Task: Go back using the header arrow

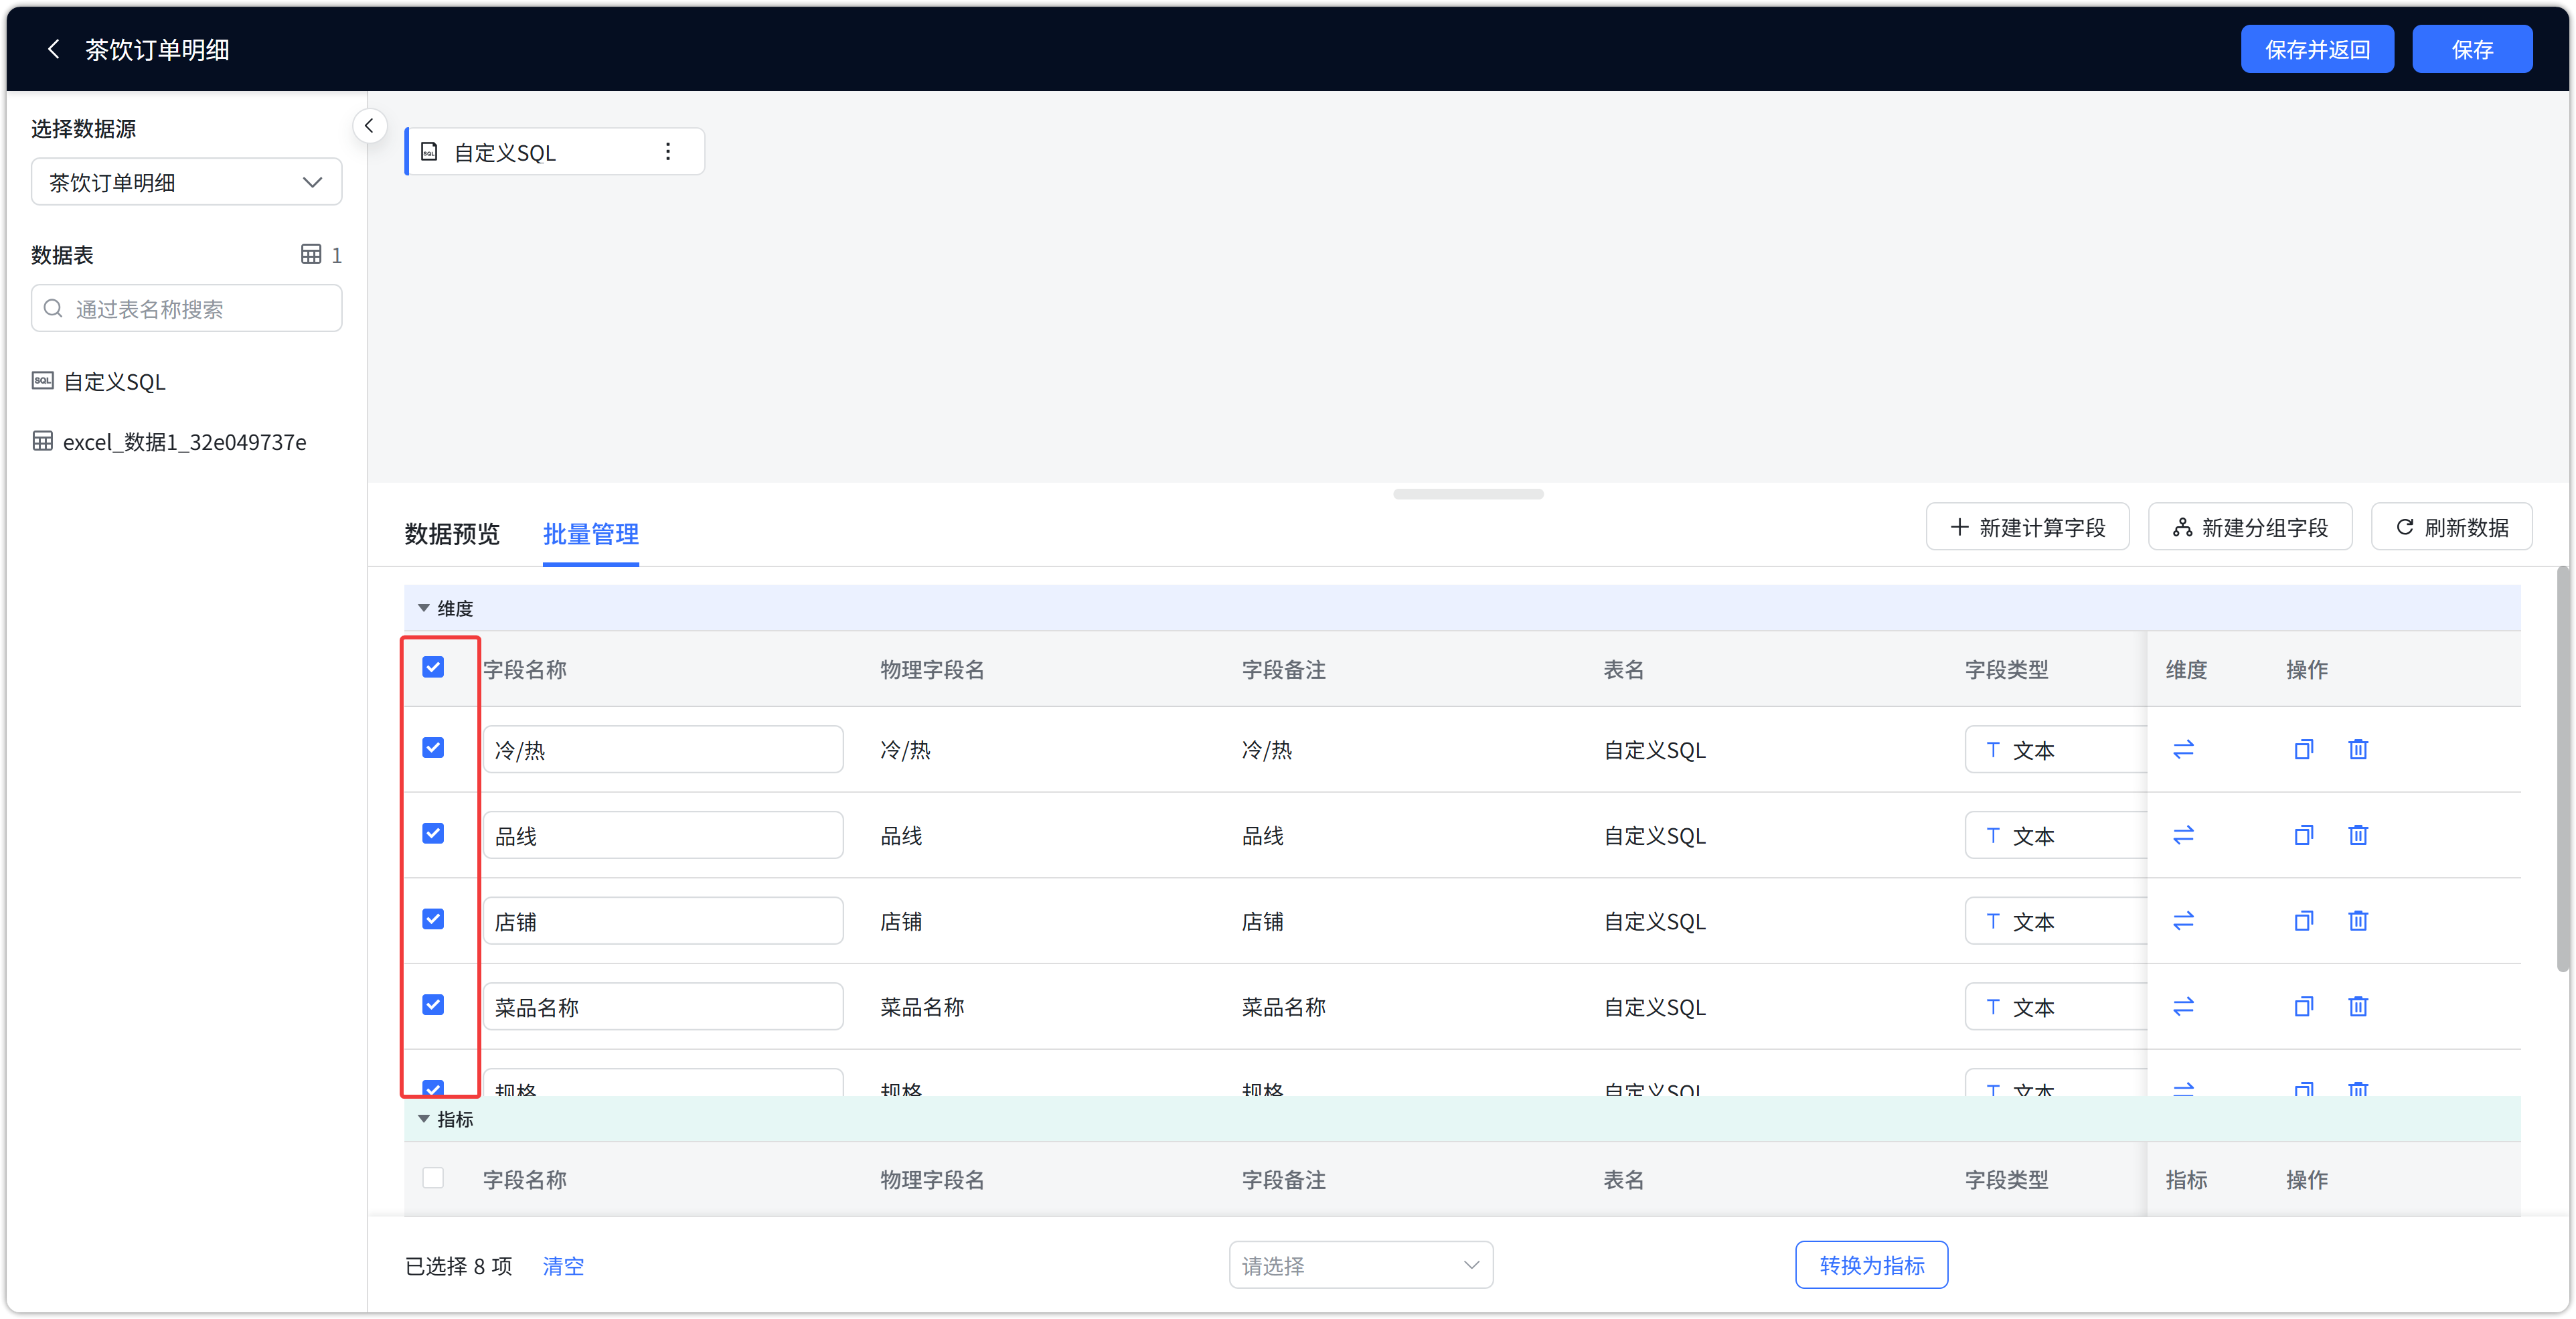Action: (54, 49)
